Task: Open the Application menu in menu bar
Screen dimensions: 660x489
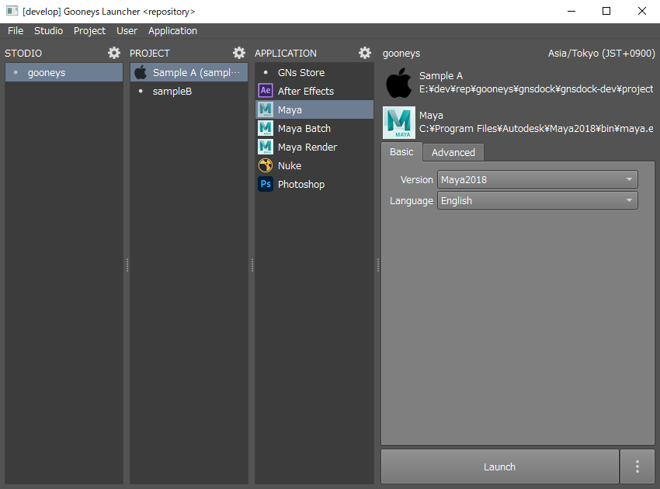Action: pyautogui.click(x=172, y=31)
